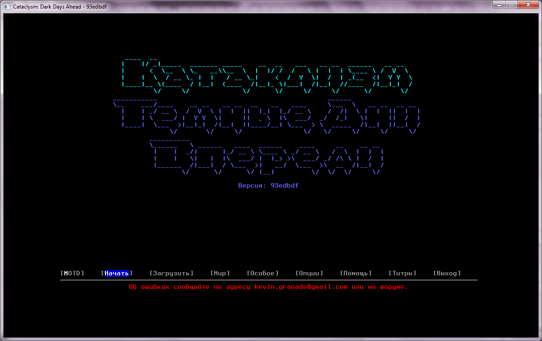Click the Версия: 93edbdf version text

point(268,185)
